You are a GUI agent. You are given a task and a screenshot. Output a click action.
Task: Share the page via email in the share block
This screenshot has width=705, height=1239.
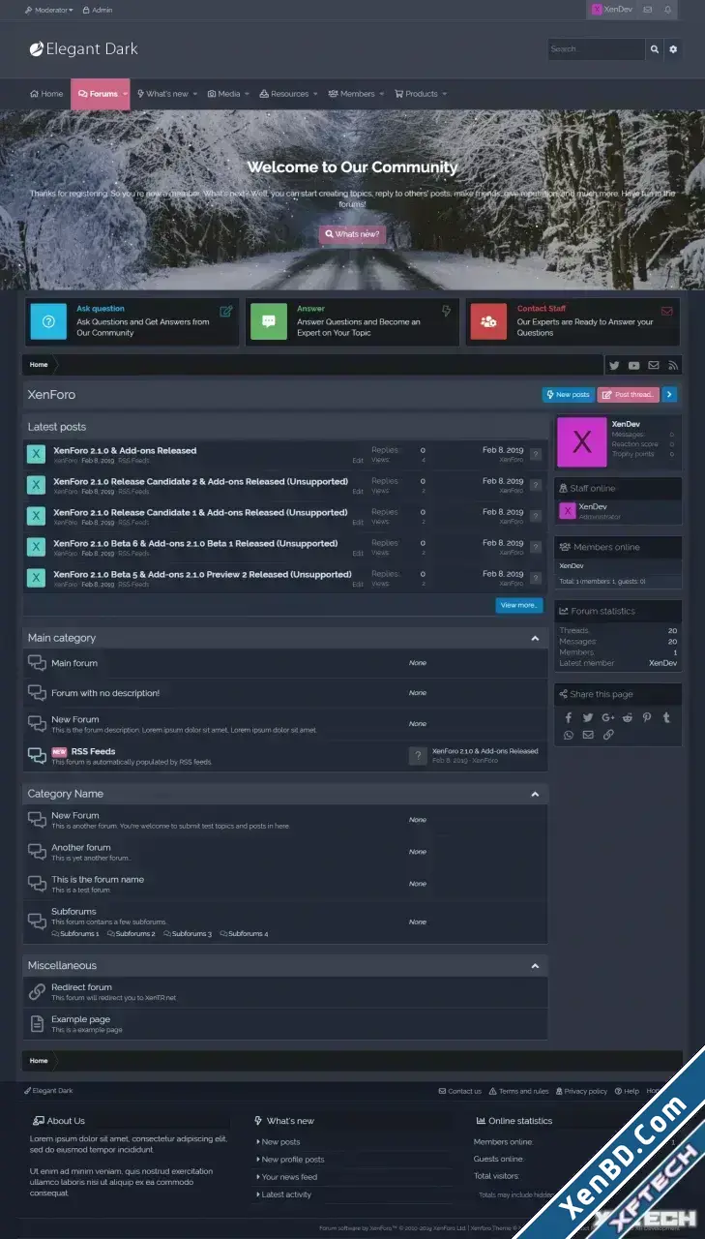click(588, 735)
